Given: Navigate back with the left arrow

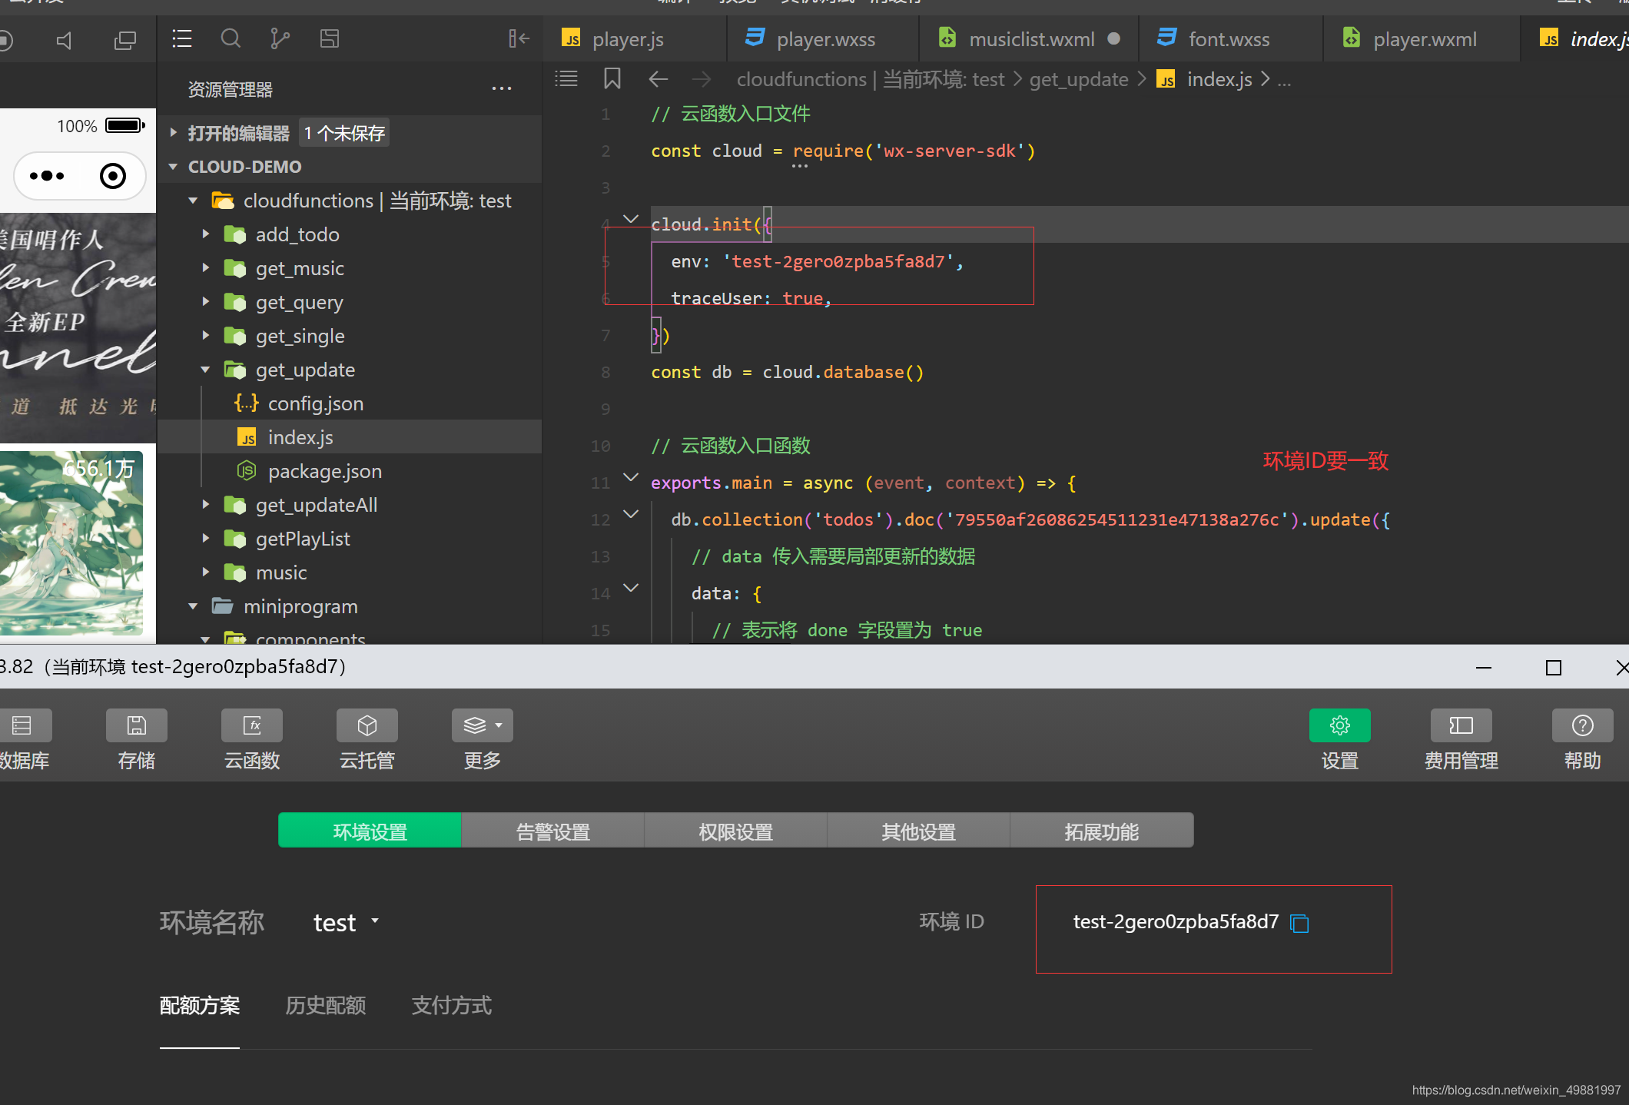Looking at the screenshot, I should pyautogui.click(x=659, y=79).
